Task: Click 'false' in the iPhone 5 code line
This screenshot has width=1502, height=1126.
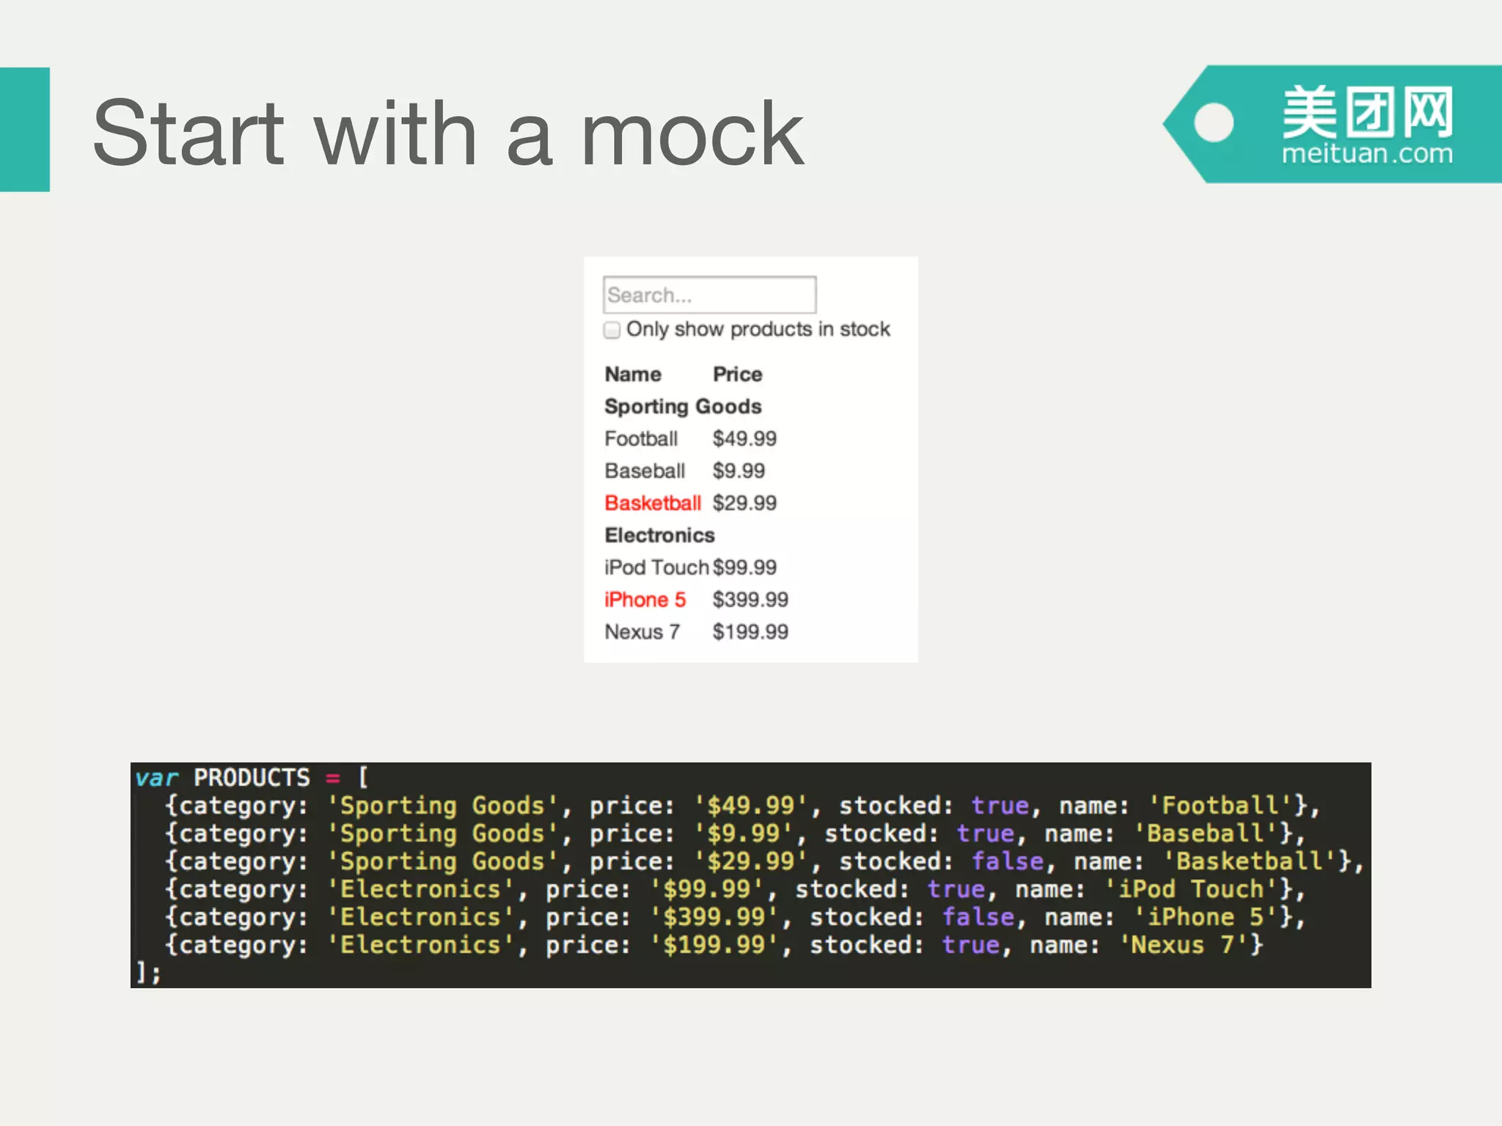Action: [x=978, y=917]
